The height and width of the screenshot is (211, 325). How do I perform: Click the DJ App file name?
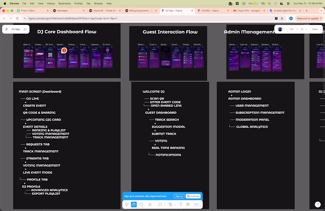click(x=16, y=29)
